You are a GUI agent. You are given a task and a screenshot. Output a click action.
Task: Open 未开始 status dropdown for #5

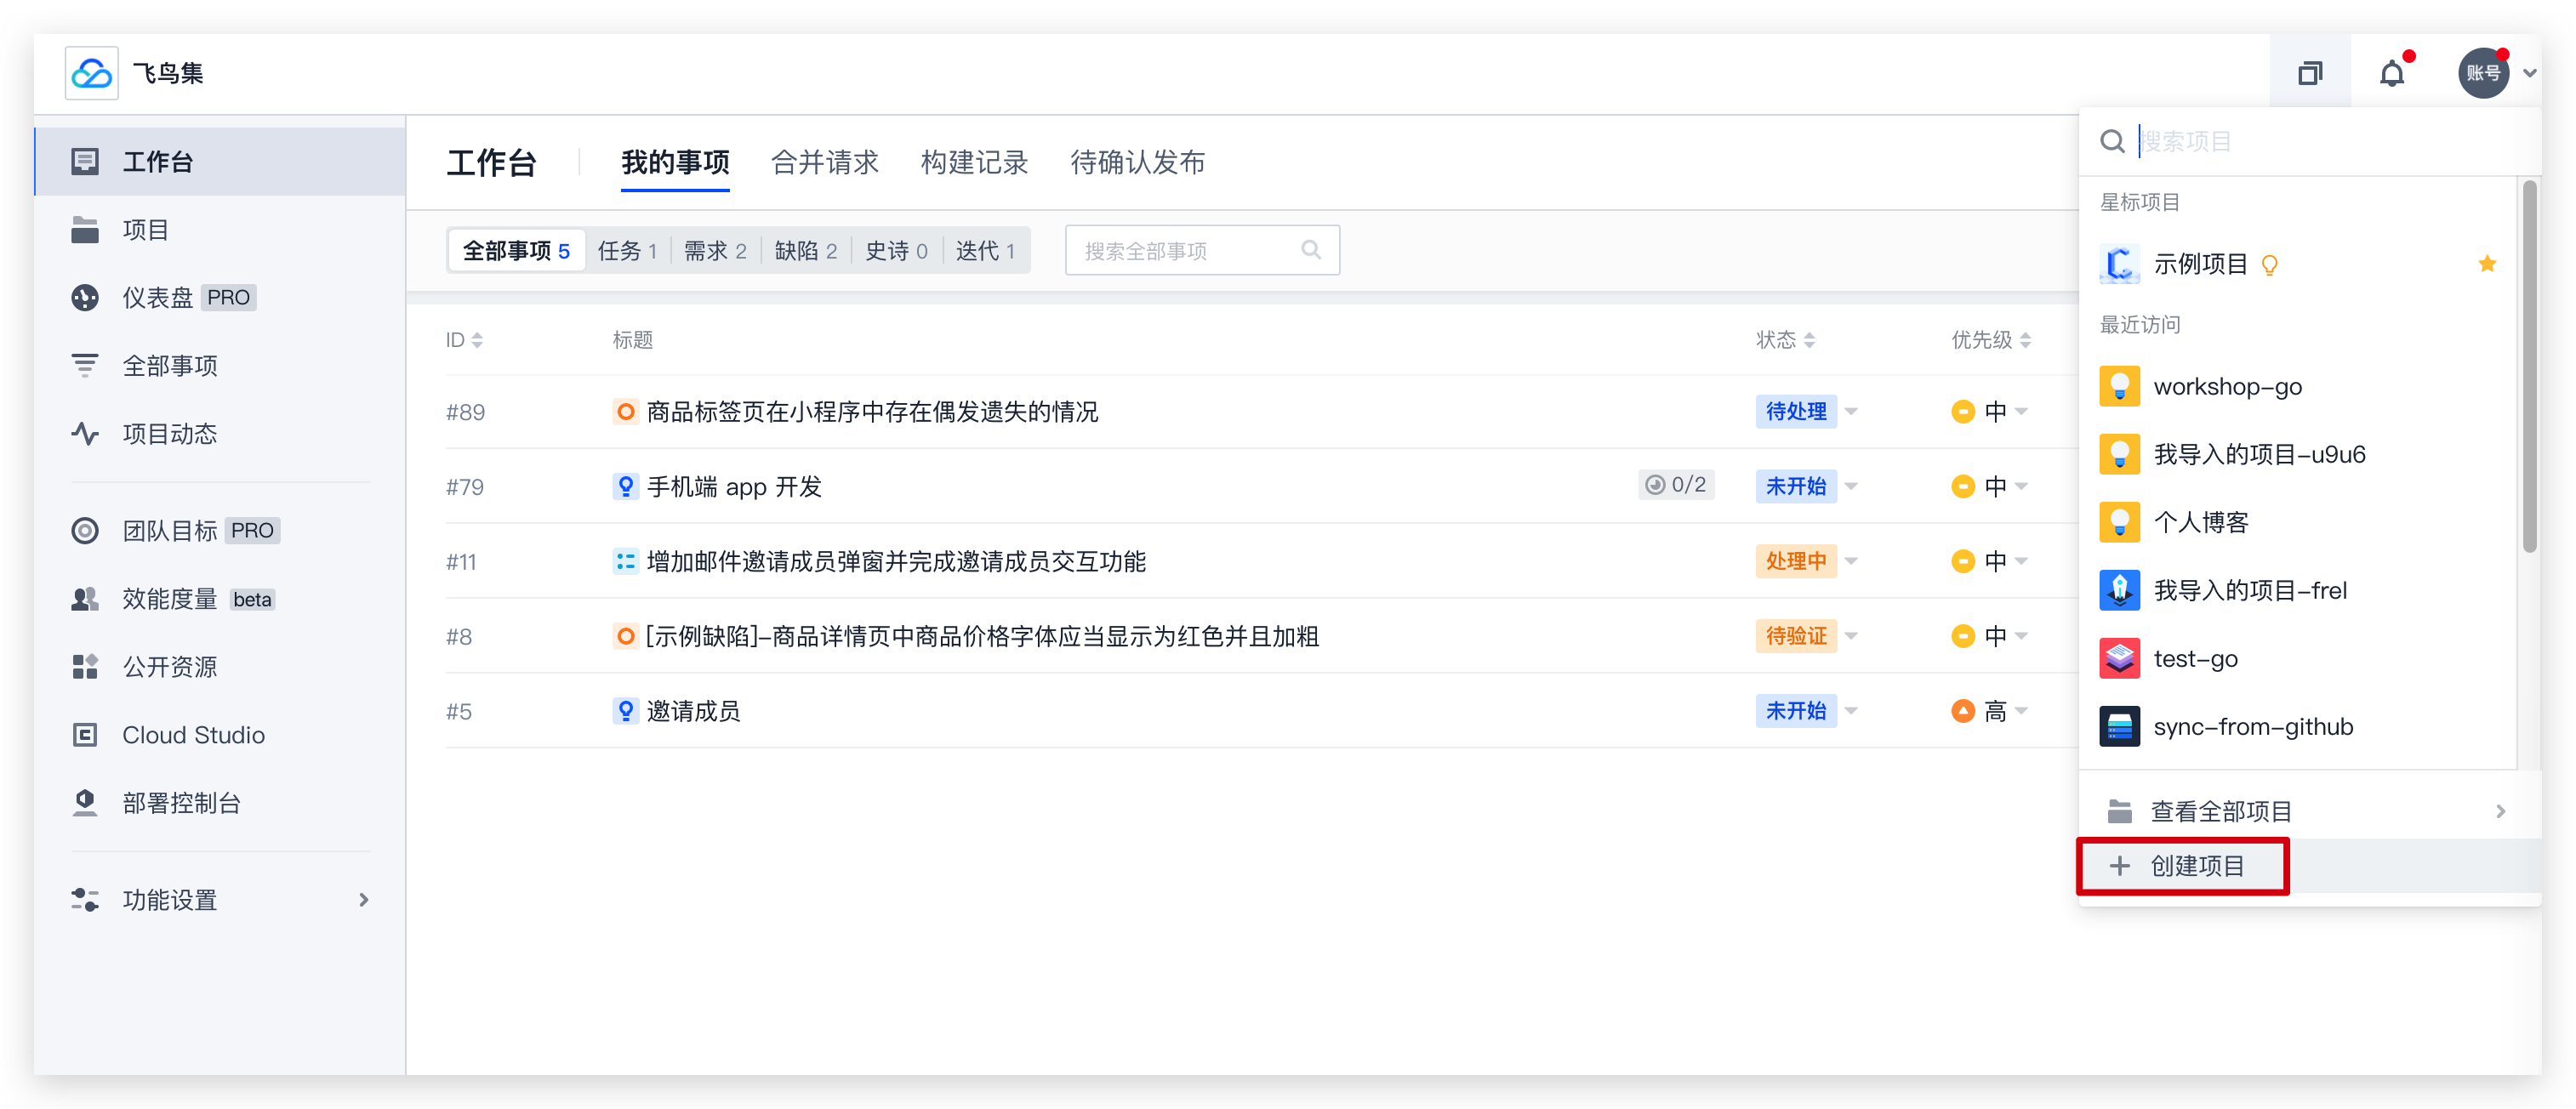(x=1806, y=711)
